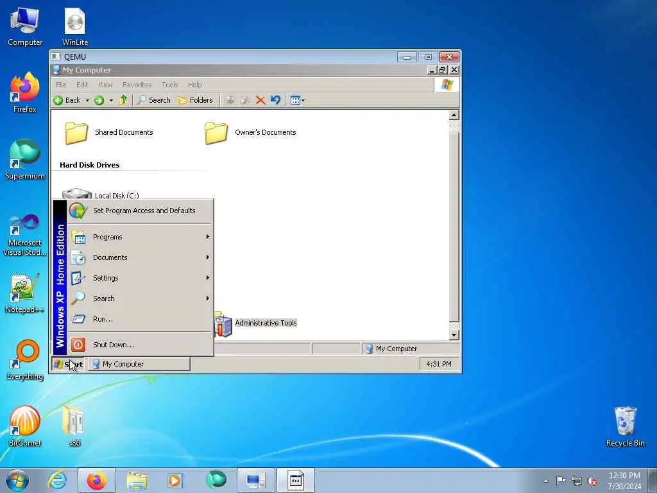Click the network tray icon
Viewport: 657px width, 493px height.
tap(577, 481)
